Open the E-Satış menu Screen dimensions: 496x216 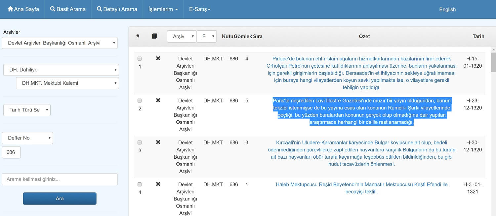point(200,9)
